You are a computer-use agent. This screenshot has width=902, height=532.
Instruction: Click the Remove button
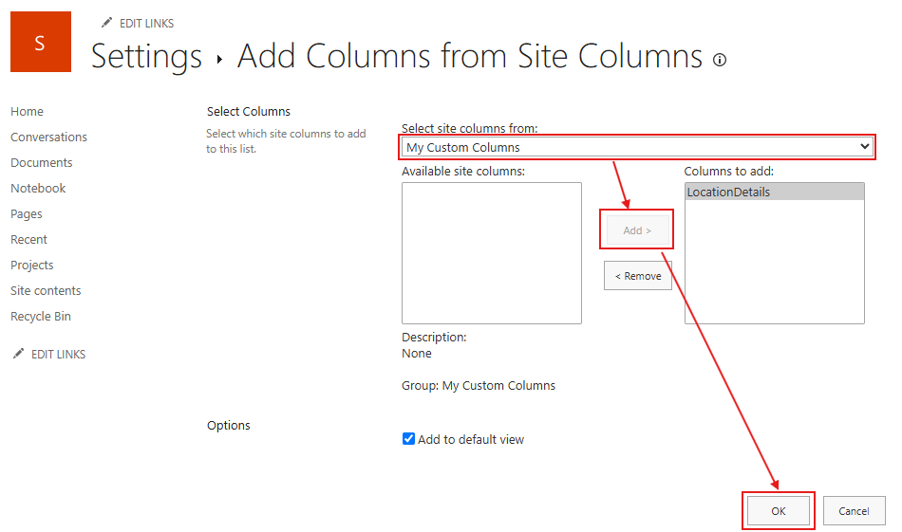coord(638,276)
